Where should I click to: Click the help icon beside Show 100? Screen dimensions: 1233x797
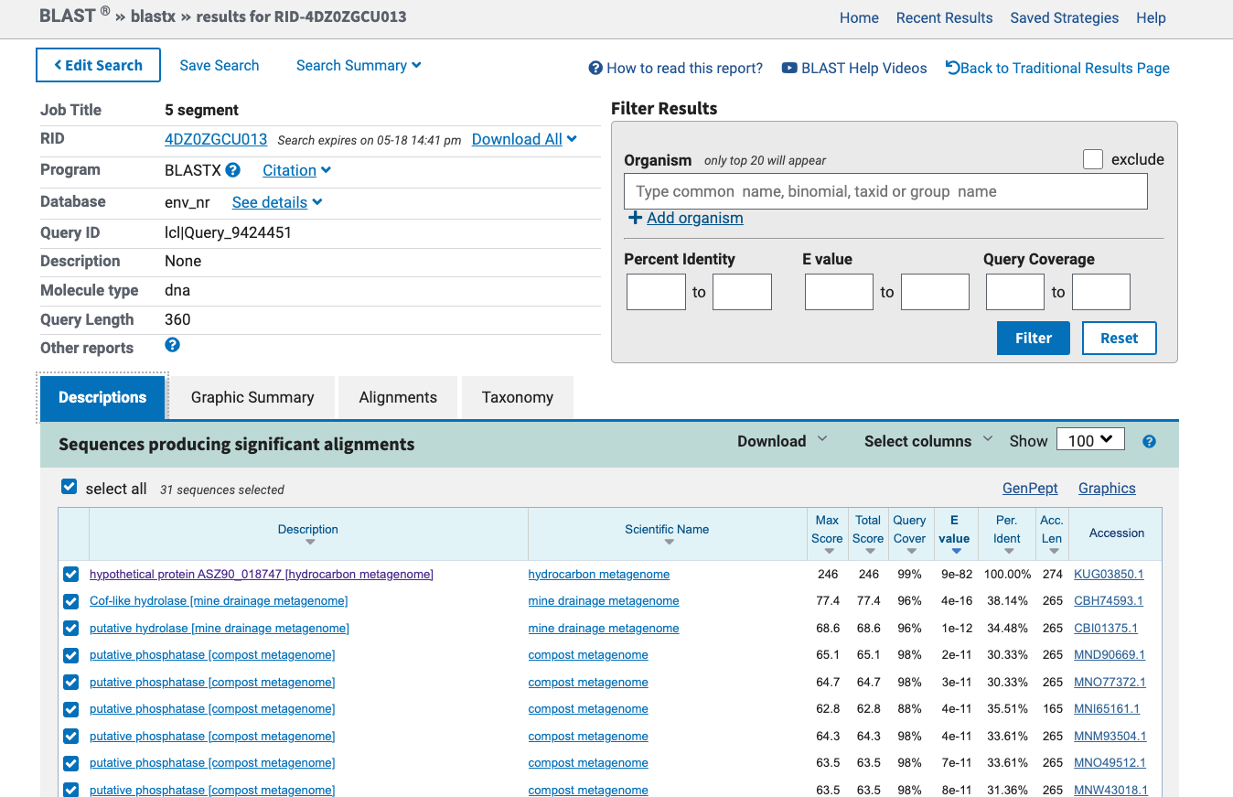pyautogui.click(x=1149, y=441)
